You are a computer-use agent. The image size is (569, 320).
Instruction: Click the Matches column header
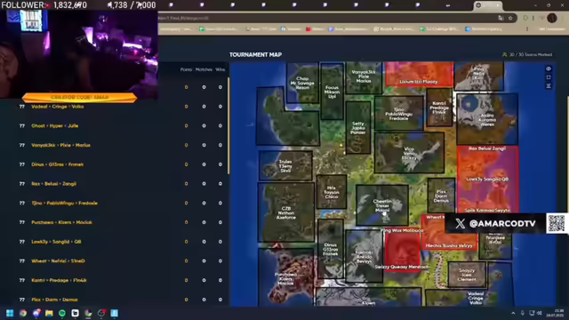tap(204, 69)
